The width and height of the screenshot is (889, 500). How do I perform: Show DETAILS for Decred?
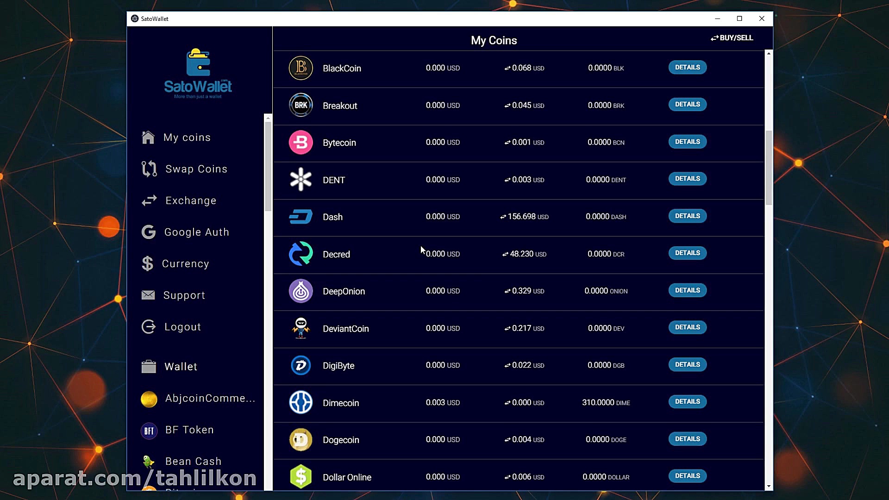tap(687, 253)
